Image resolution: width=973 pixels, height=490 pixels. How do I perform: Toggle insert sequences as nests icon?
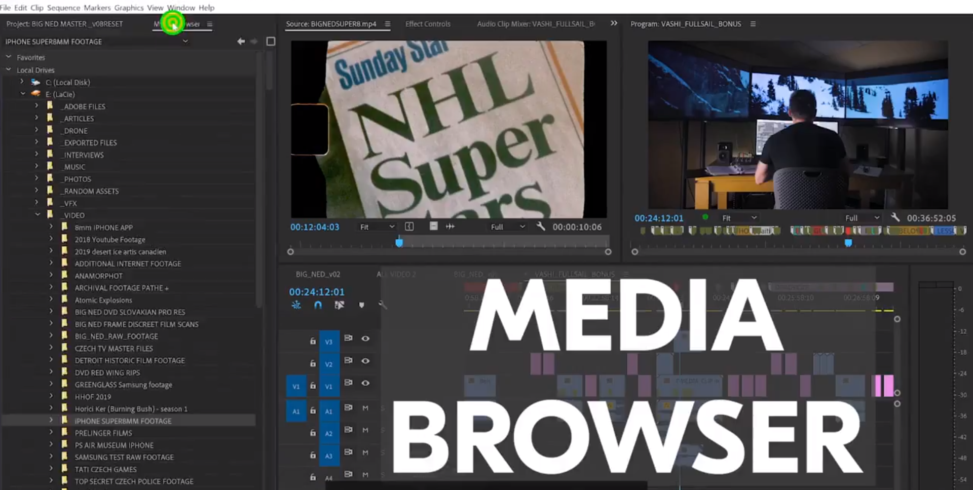tap(296, 305)
